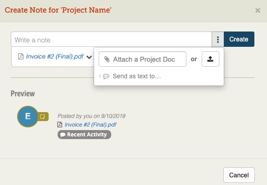Open the Send as text to… submenu arrow

[100, 76]
